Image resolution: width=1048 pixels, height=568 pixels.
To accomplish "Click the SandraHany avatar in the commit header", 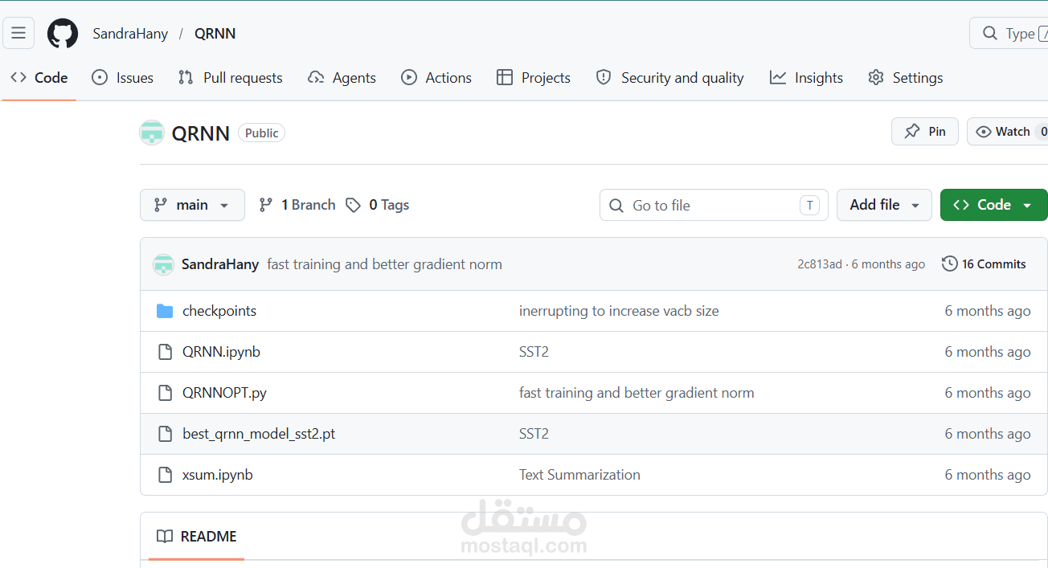I will [x=164, y=264].
